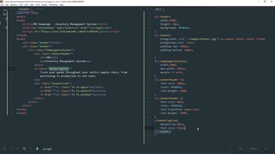Viewport: 275px width, 154px height.
Task: Open the File menu
Action: coord(2,5)
